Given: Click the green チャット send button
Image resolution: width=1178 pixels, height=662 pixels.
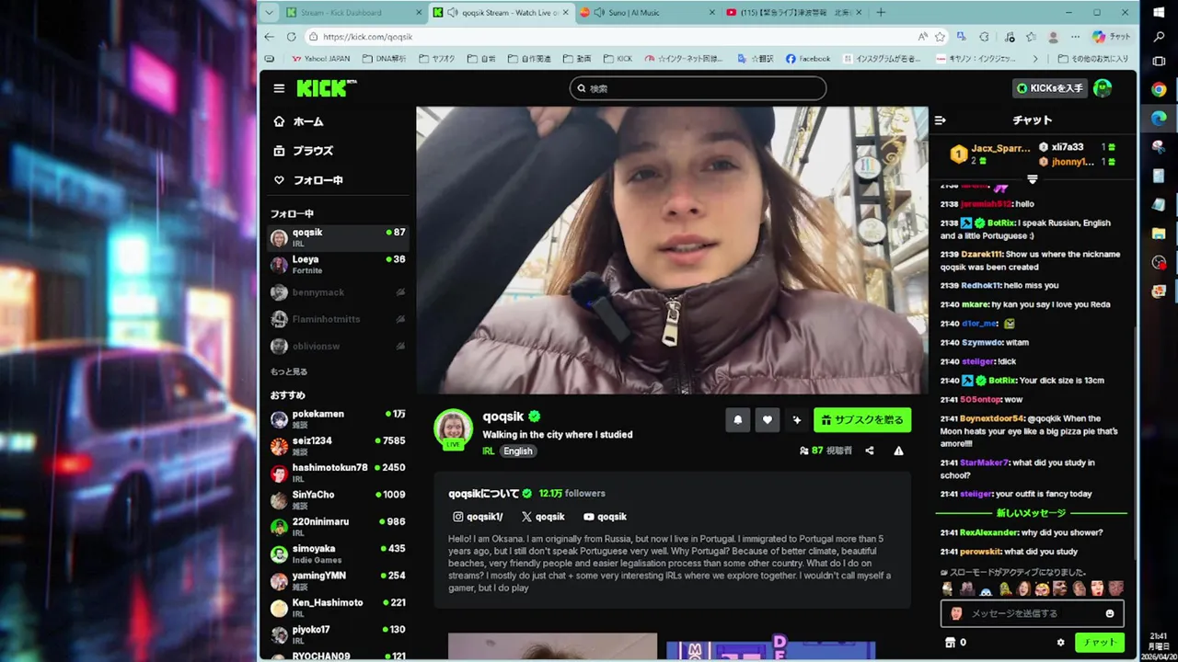Looking at the screenshot, I should [x=1100, y=643].
